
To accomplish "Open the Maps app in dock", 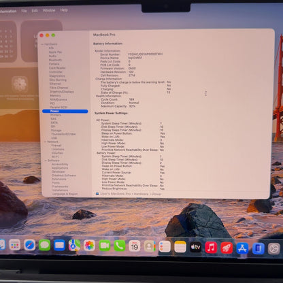I will [x=74, y=246].
